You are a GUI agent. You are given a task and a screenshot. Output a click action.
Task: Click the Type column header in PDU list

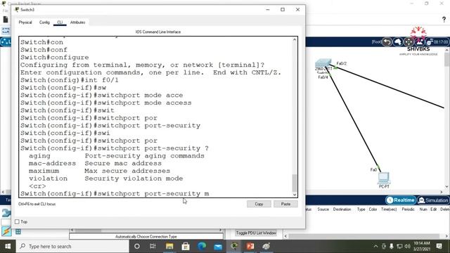coord(361,209)
